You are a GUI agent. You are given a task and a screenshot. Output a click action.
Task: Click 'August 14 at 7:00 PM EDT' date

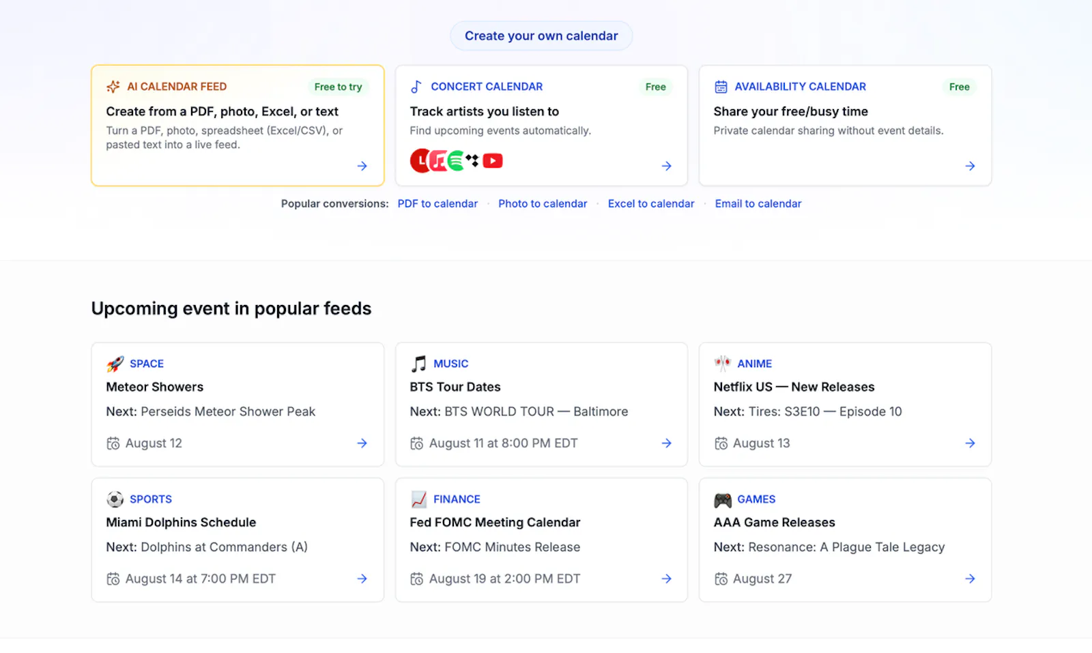coord(200,579)
